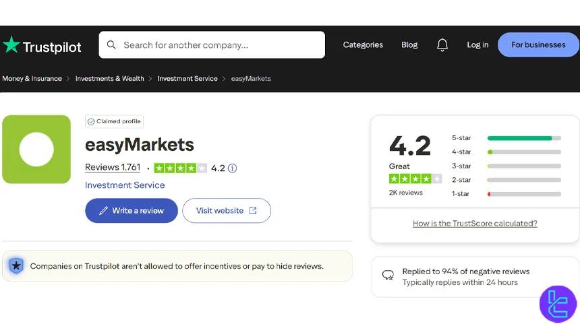Open the Categories menu
Screen dimensions: 580x326
point(363,44)
